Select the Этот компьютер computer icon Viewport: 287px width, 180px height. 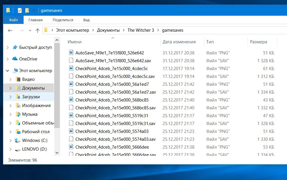tap(15, 71)
